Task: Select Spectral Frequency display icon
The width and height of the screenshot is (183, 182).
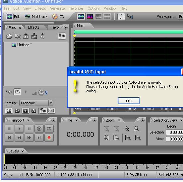Action: [x=90, y=17]
